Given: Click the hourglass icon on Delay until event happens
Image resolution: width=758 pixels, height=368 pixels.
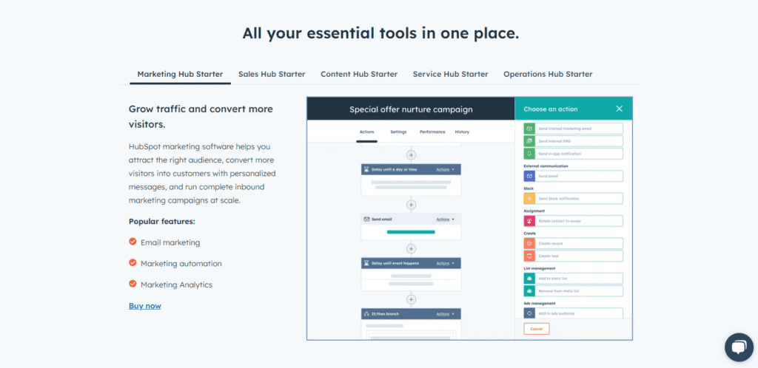Looking at the screenshot, I should 367,263.
